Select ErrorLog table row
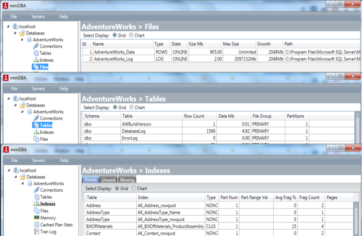Image resolution: width=362 pixels, height=236 pixels. pos(218,138)
